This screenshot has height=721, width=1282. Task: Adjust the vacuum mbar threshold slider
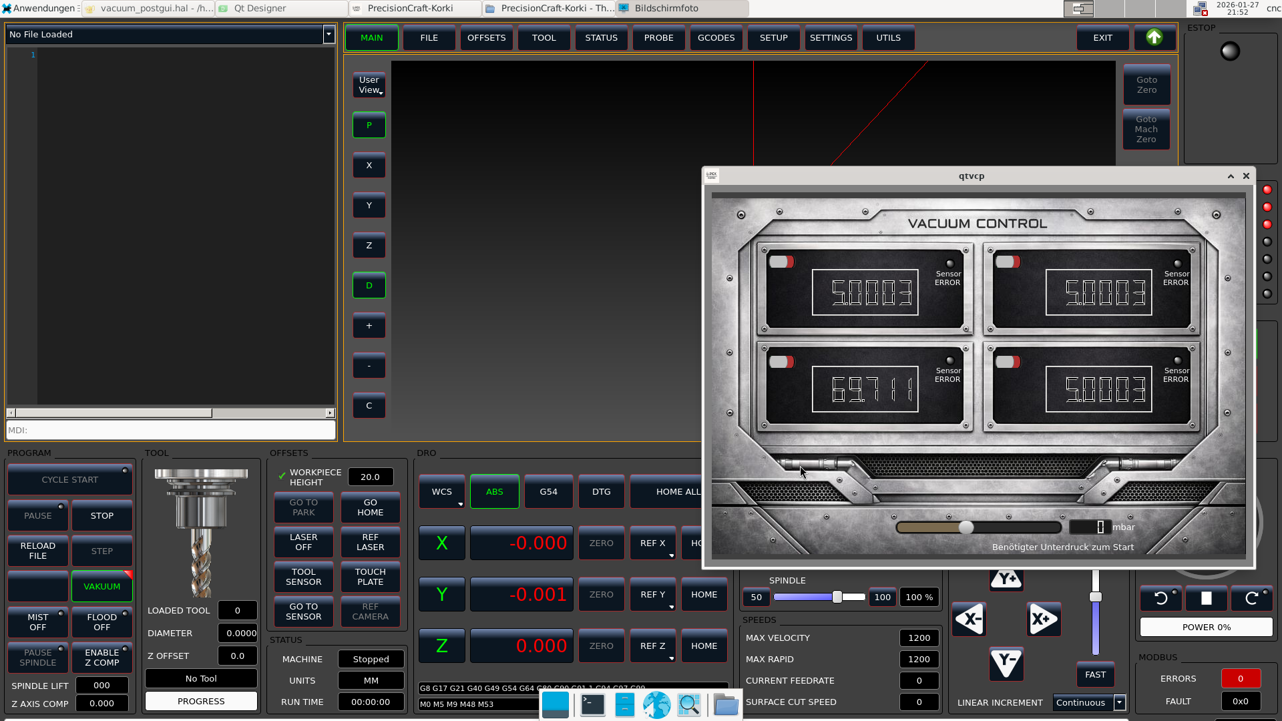(x=966, y=527)
